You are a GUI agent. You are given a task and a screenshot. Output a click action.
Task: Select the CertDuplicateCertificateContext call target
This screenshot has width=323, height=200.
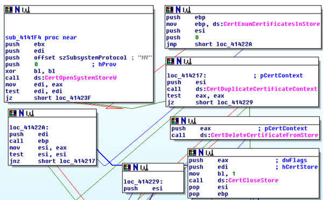pos(262,89)
